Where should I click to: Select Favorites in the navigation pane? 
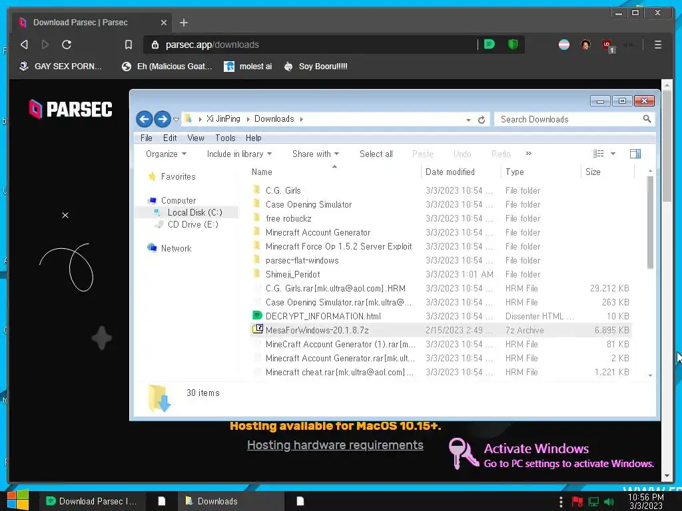(x=172, y=176)
